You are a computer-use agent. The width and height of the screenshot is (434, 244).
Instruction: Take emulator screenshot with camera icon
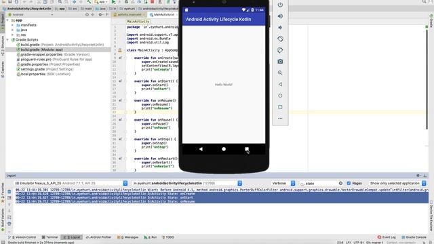click(x=280, y=62)
